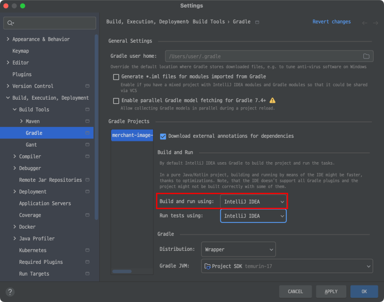The width and height of the screenshot is (384, 302).
Task: Click the CANCEL button
Action: point(295,292)
